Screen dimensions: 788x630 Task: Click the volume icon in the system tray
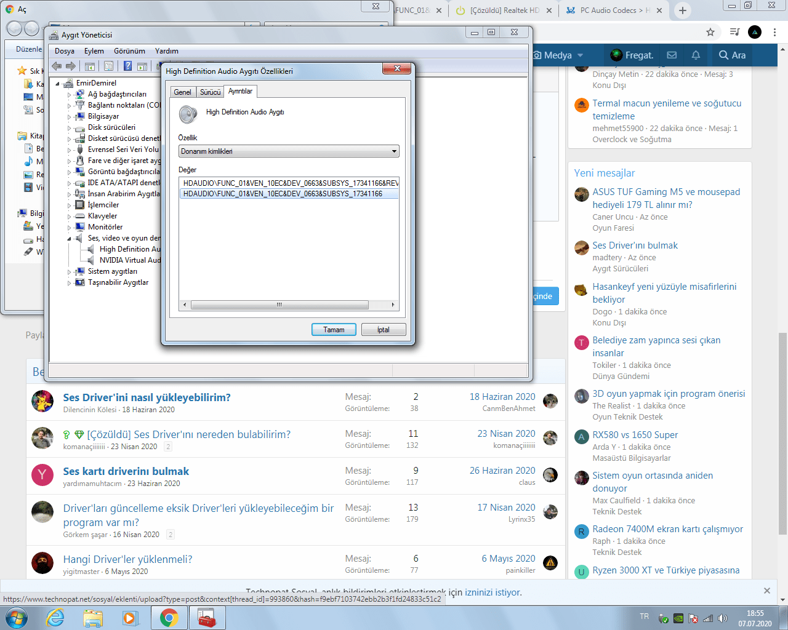coord(723,618)
